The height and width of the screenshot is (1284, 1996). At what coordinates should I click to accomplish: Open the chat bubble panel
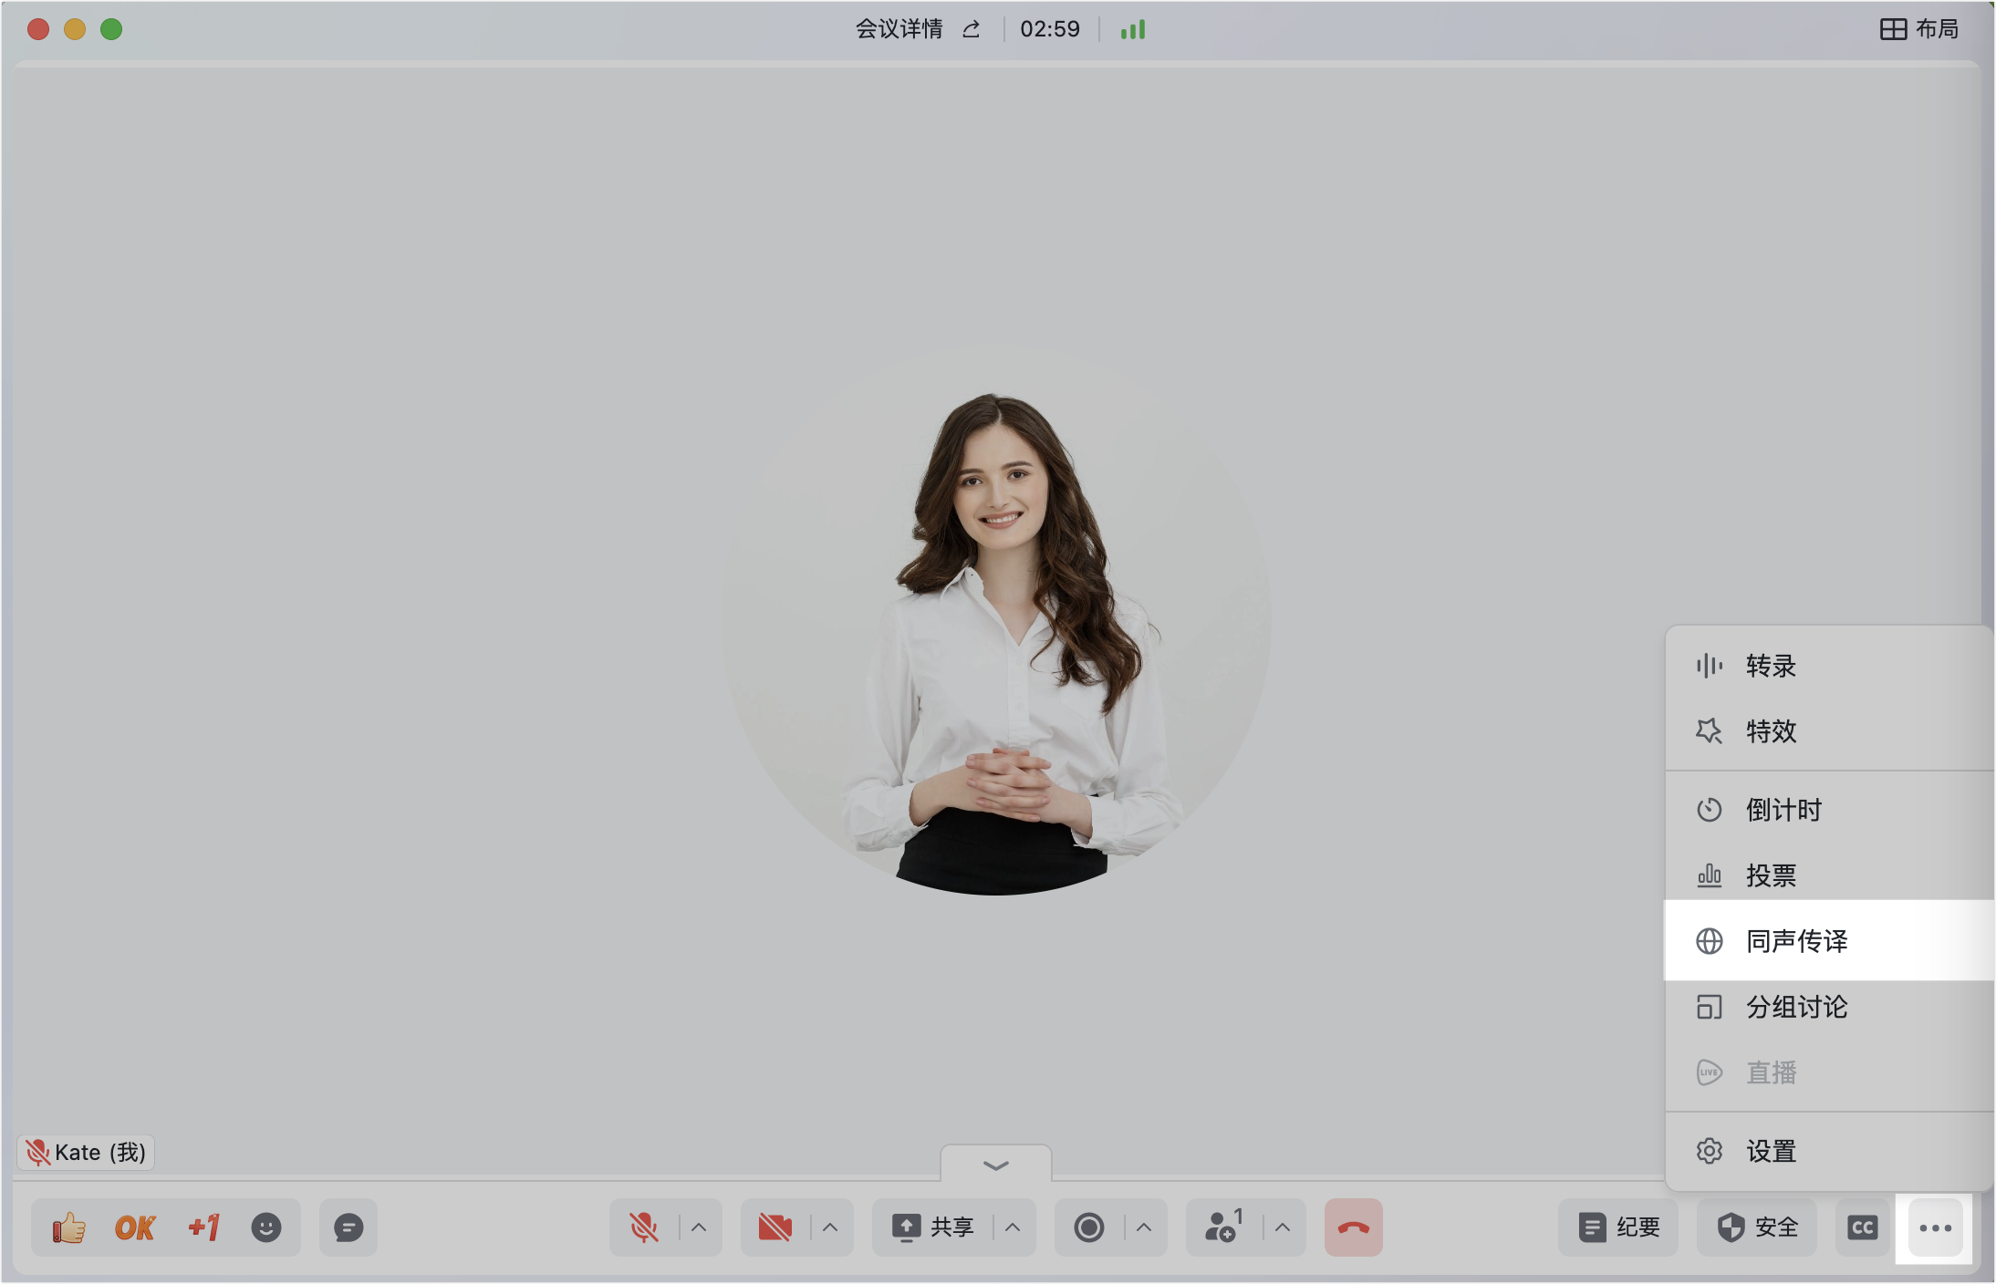348,1227
